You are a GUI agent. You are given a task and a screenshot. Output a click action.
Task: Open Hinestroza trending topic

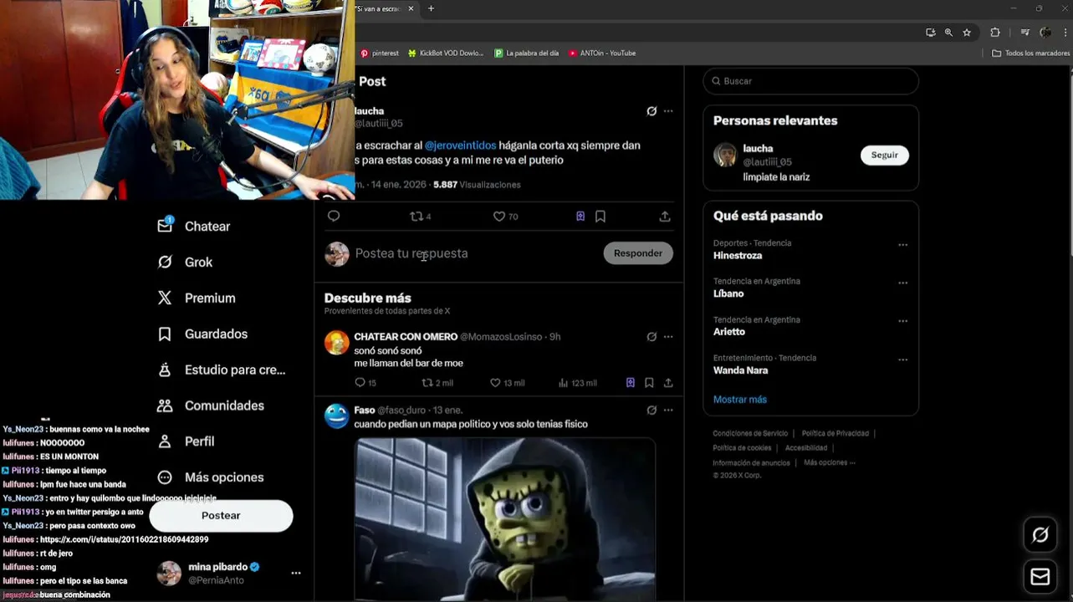pyautogui.click(x=738, y=256)
